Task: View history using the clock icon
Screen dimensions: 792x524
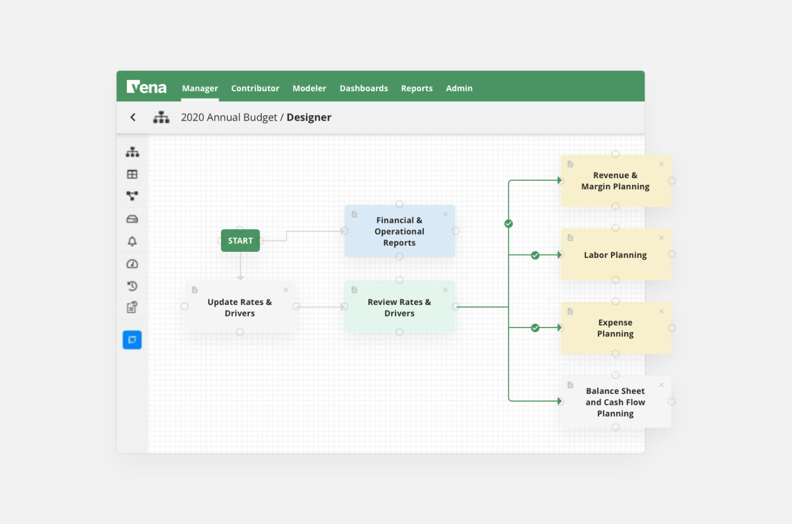Action: click(x=132, y=286)
